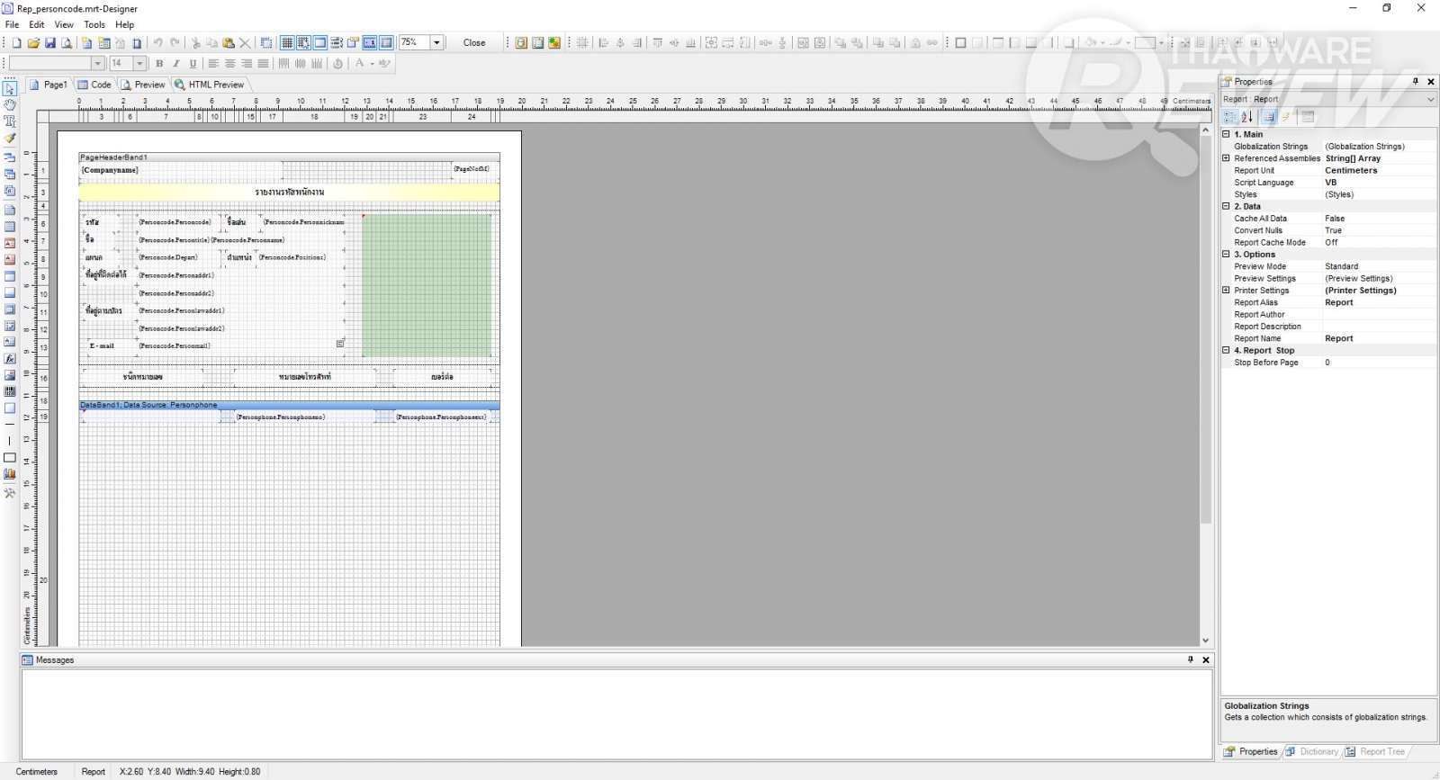Open the View menu
Screen dimensions: 1440x780
click(64, 25)
